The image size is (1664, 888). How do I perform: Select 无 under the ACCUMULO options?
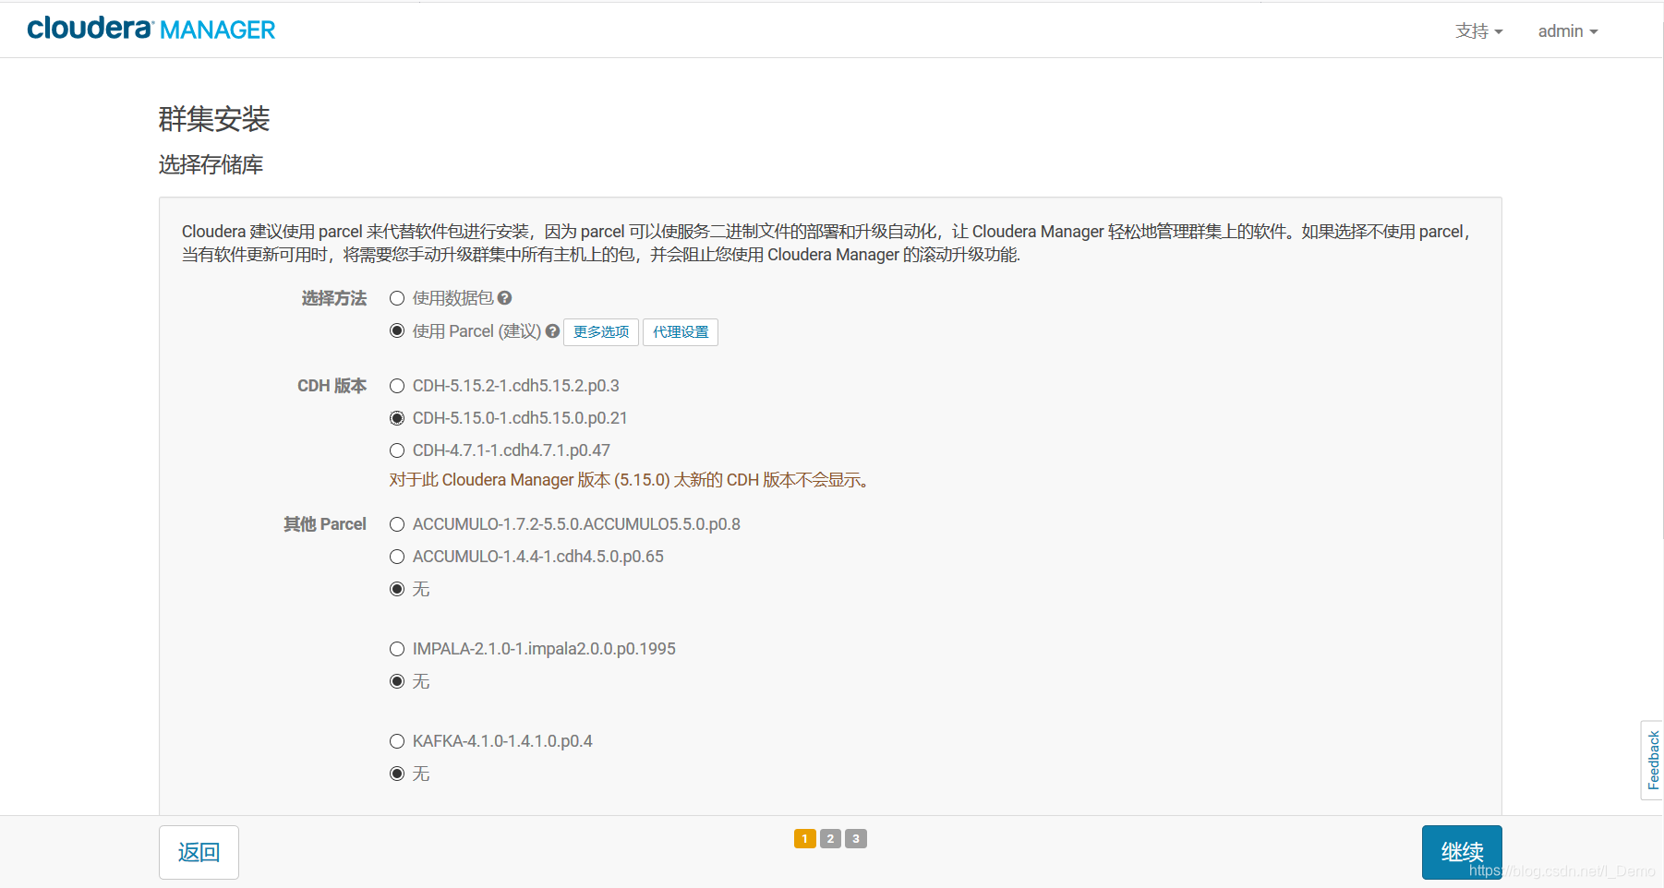397,589
